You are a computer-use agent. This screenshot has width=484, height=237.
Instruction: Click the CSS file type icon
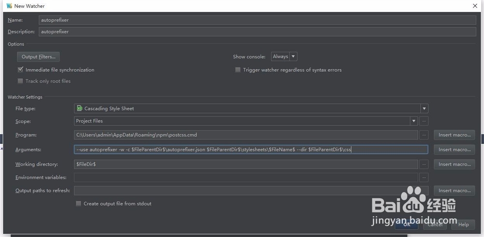pos(80,108)
